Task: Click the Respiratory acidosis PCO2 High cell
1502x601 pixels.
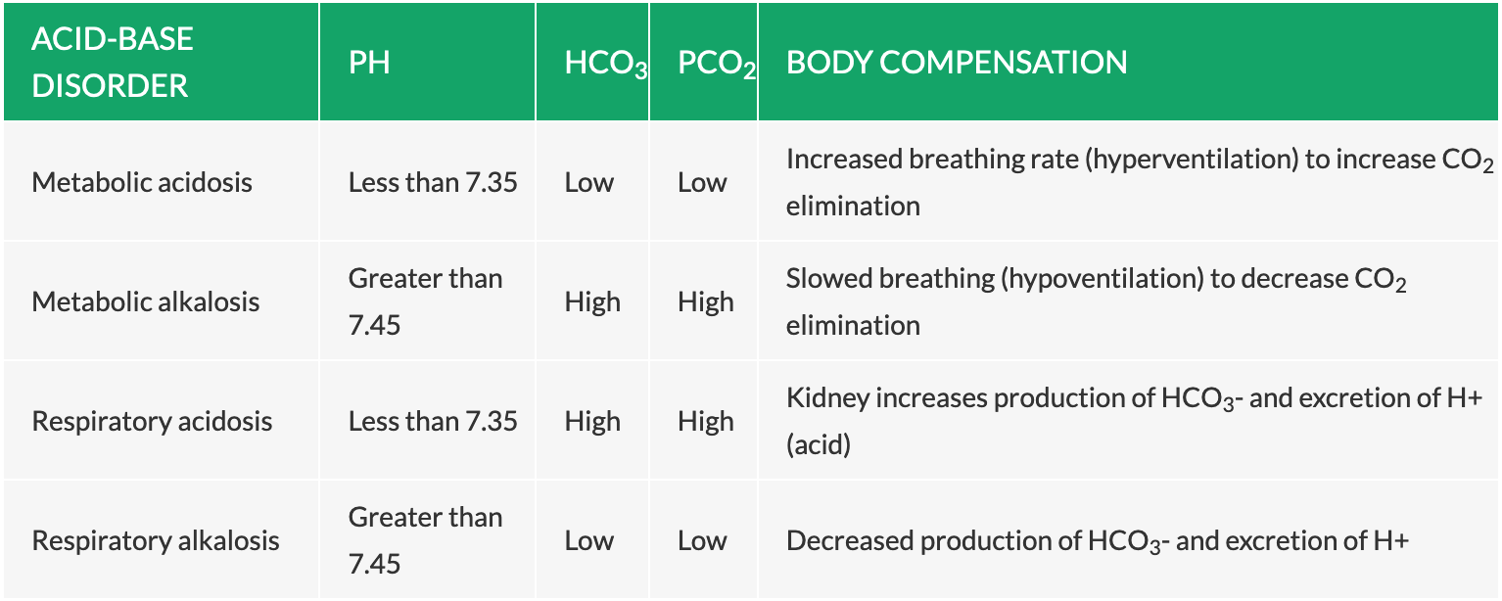Action: 705,421
